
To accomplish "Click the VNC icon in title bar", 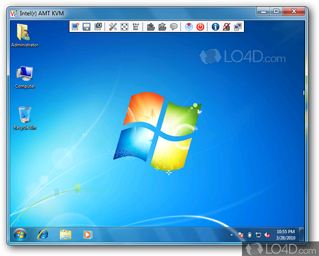I will pyautogui.click(x=14, y=14).
